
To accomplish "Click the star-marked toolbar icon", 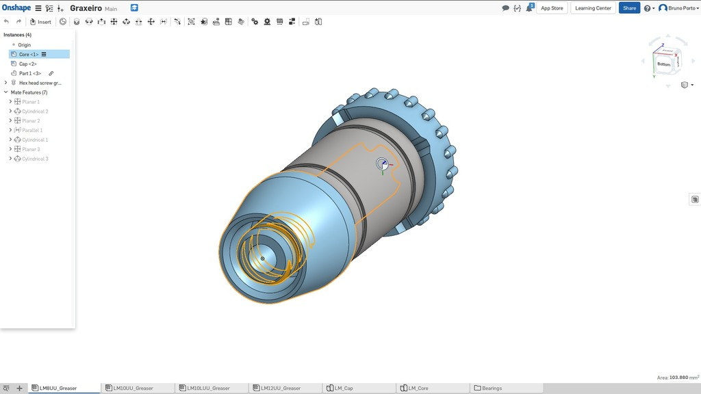I will pyautogui.click(x=204, y=21).
